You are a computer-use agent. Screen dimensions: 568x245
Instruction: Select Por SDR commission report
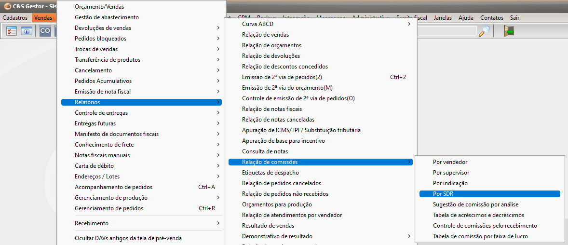443,194
